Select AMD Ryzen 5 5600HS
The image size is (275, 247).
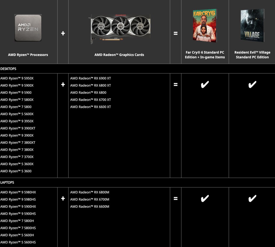(18, 242)
